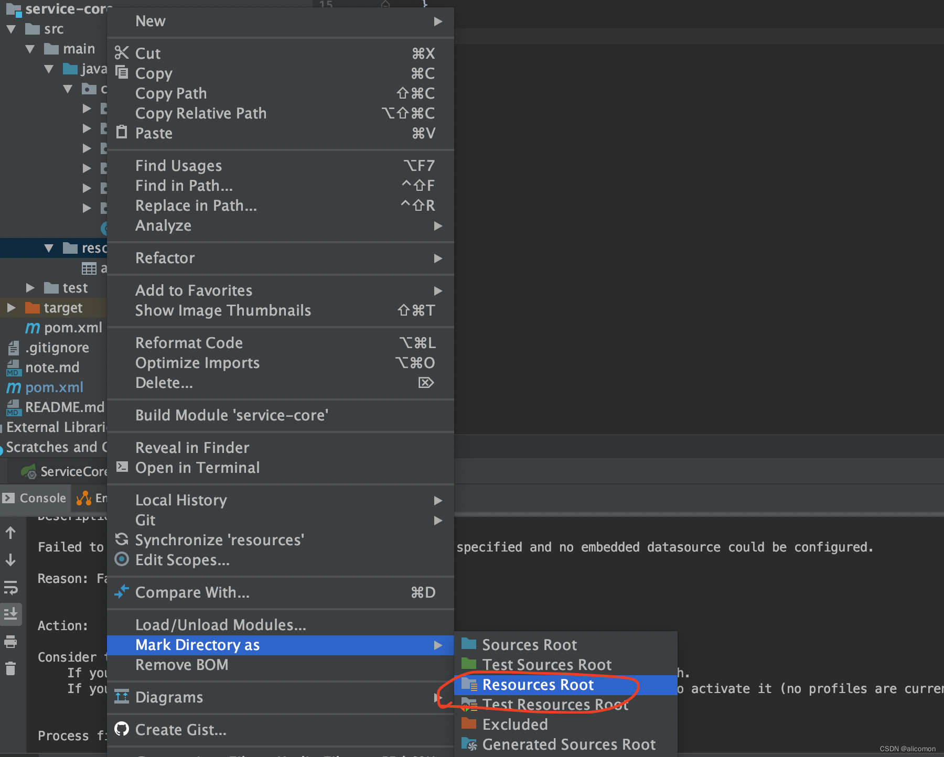Click the clear all trash icon
This screenshot has height=757, width=944.
click(10, 668)
